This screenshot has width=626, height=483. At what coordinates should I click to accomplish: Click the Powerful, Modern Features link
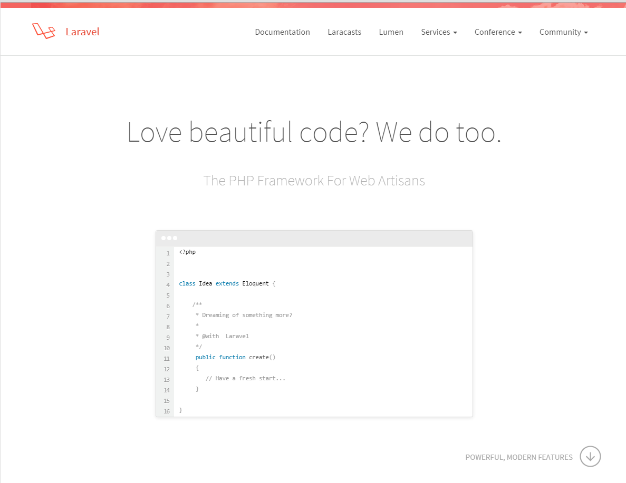518,457
